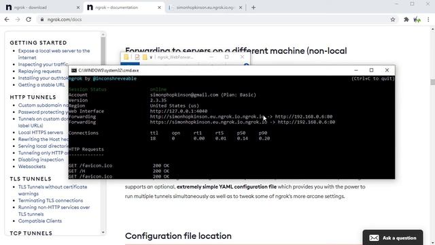Click the sidebar scroll up arrow
The image size is (435, 245).
pyautogui.click(x=103, y=35)
